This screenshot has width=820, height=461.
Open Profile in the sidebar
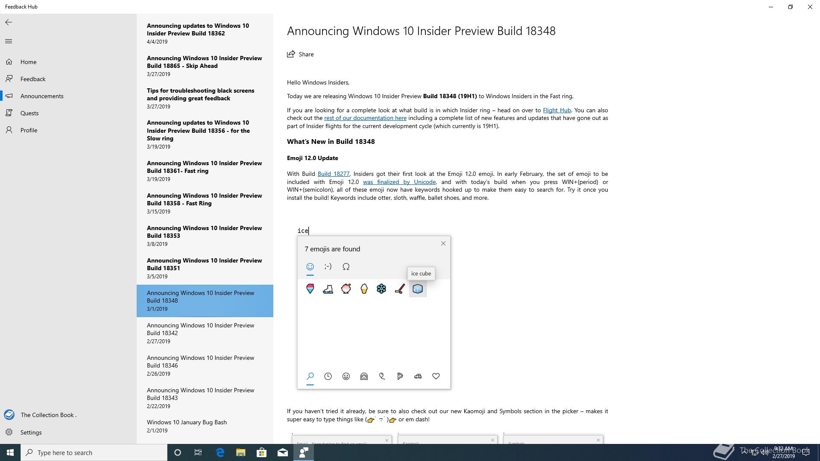68,130
